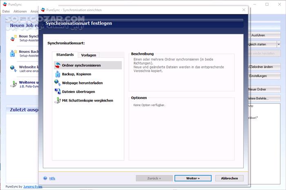Click the Mit Schattenkopie vergleichen icon

(x=58, y=100)
